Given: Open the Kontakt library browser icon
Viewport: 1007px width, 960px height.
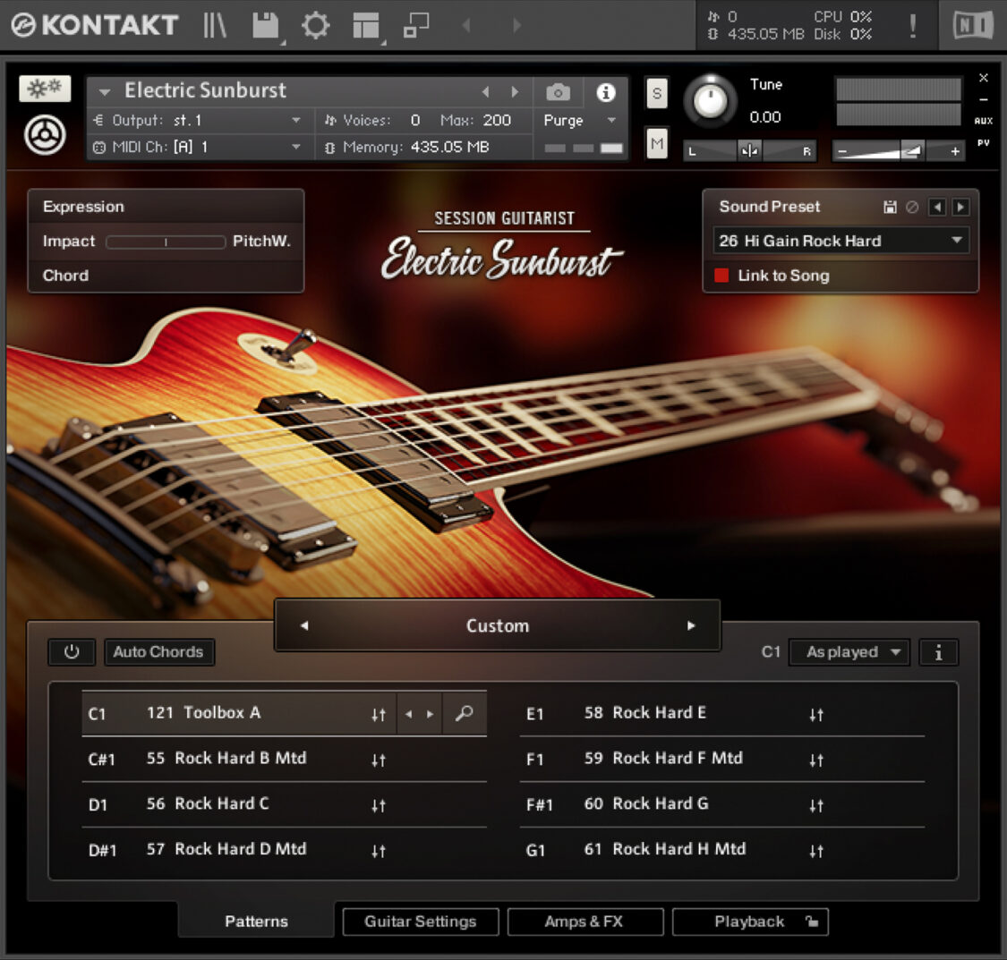Looking at the screenshot, I should point(215,26).
